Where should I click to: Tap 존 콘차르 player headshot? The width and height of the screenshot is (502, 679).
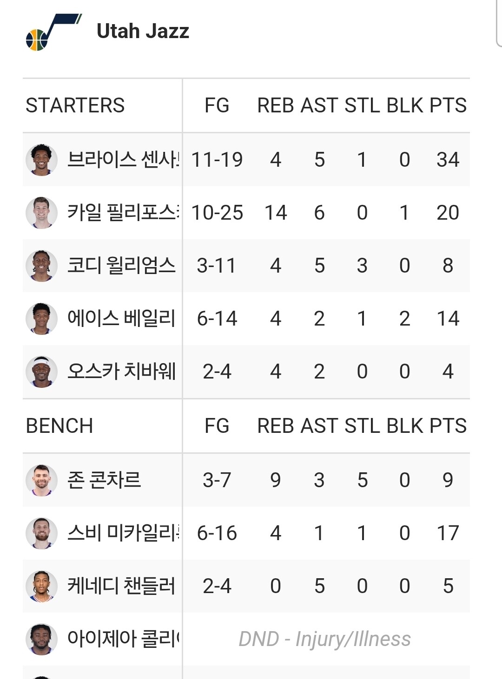tap(41, 480)
